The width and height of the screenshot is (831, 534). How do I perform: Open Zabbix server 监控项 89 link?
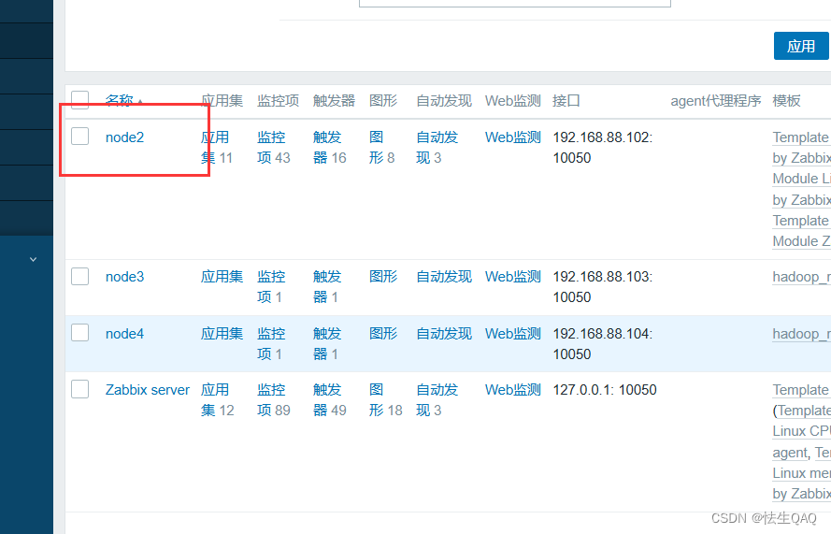(x=274, y=400)
